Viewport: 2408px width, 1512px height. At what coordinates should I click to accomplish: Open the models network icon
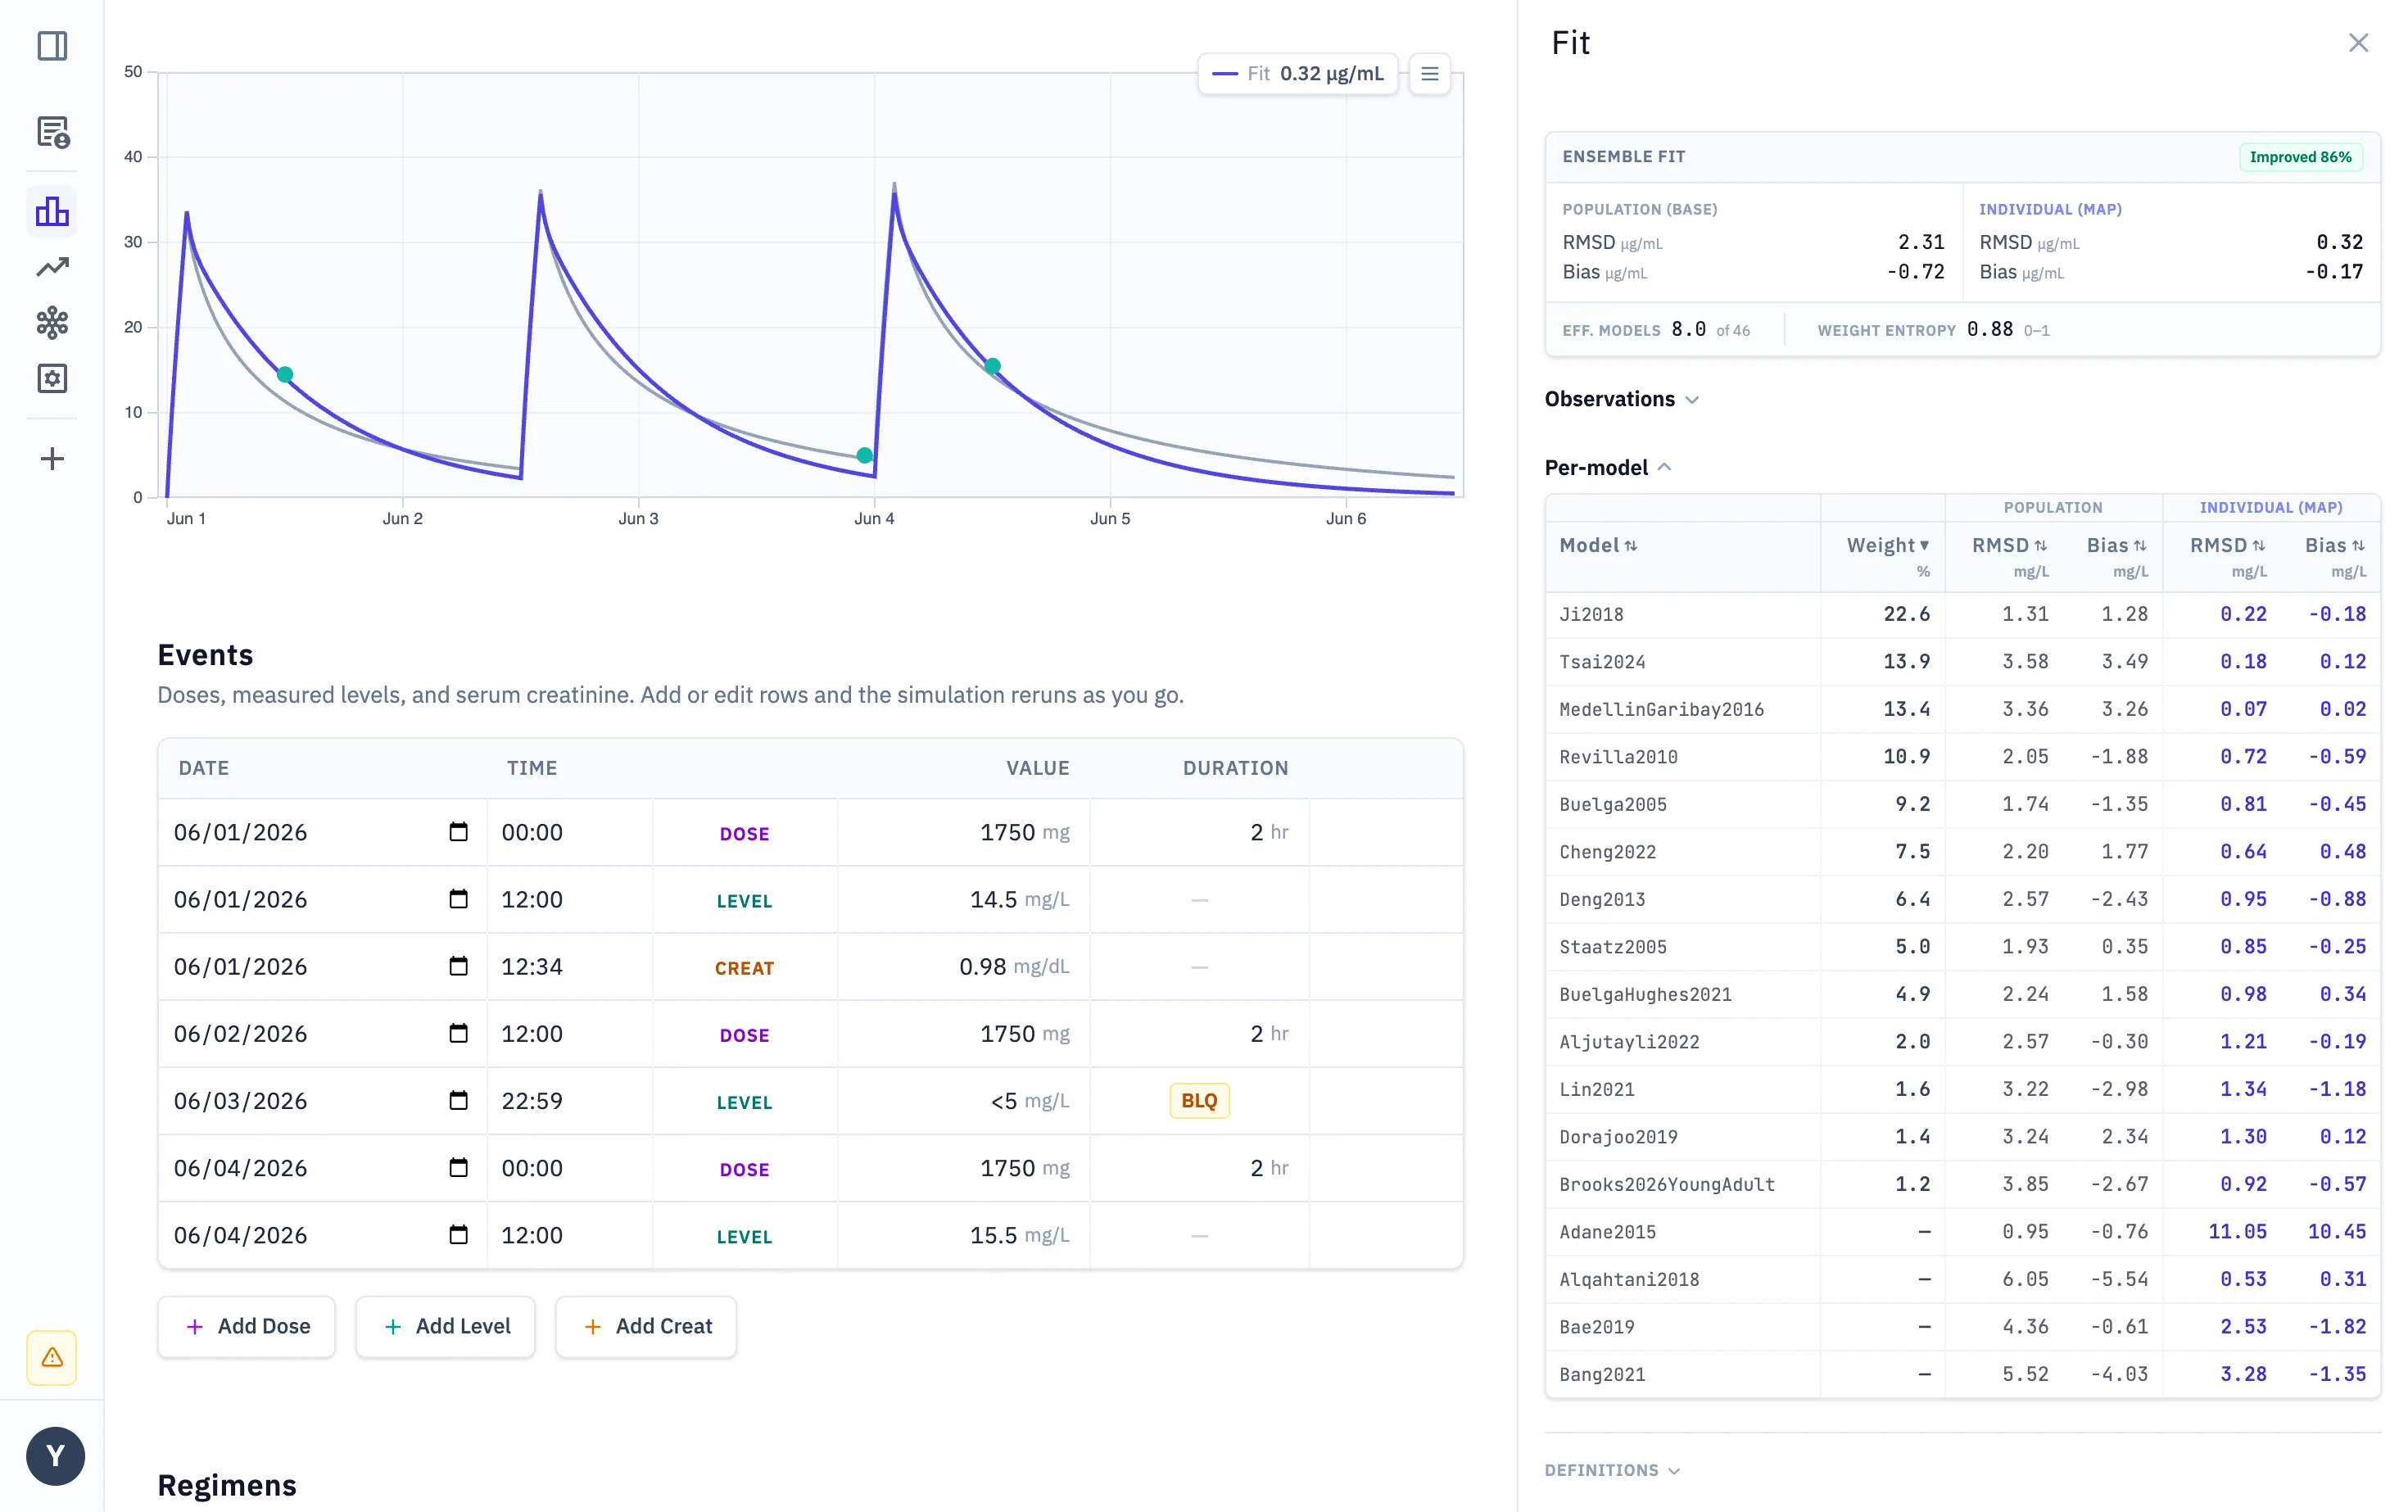click(52, 322)
